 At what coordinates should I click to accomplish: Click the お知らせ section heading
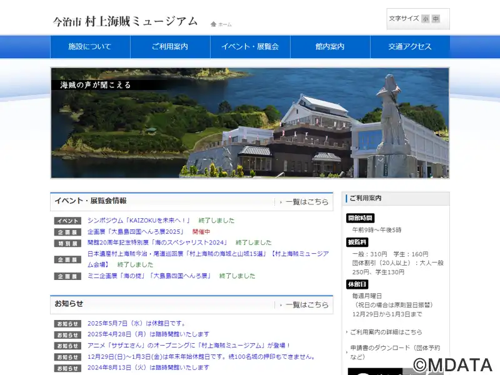69,304
